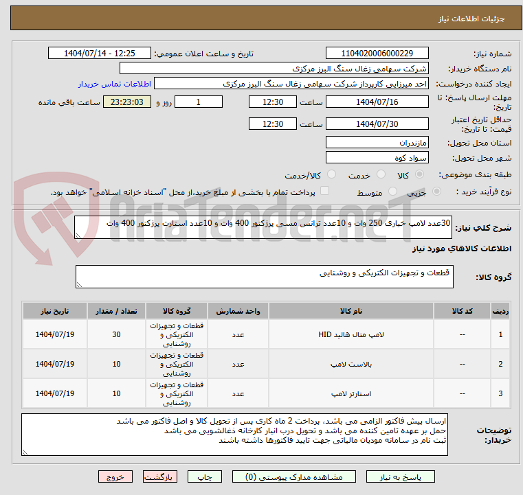Click the 'خروج' exit button

pos(115,476)
